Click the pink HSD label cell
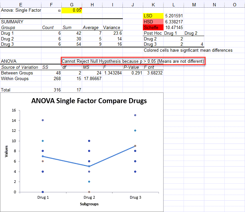Image resolution: width=245 pixels, height=212 pixels. (153, 22)
